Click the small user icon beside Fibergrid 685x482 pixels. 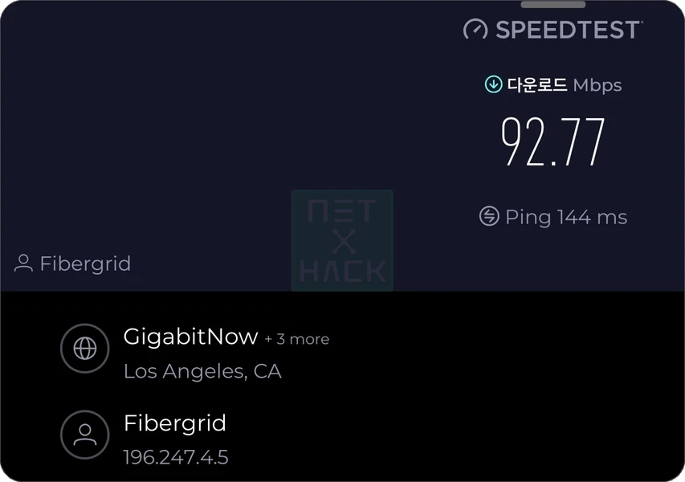click(24, 263)
